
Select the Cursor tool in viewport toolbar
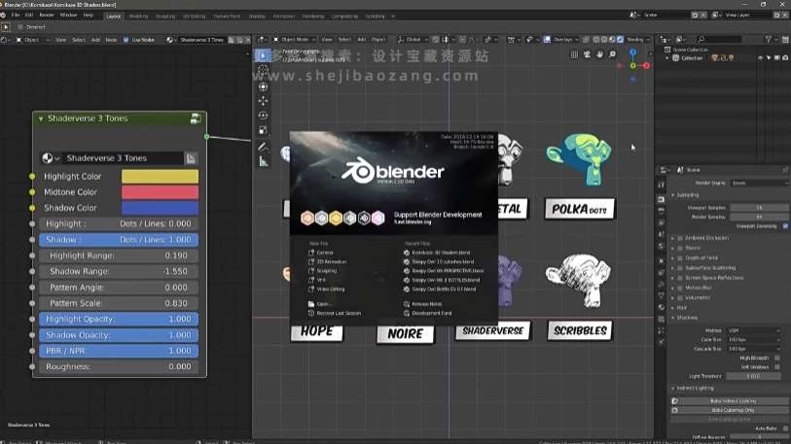tap(263, 86)
